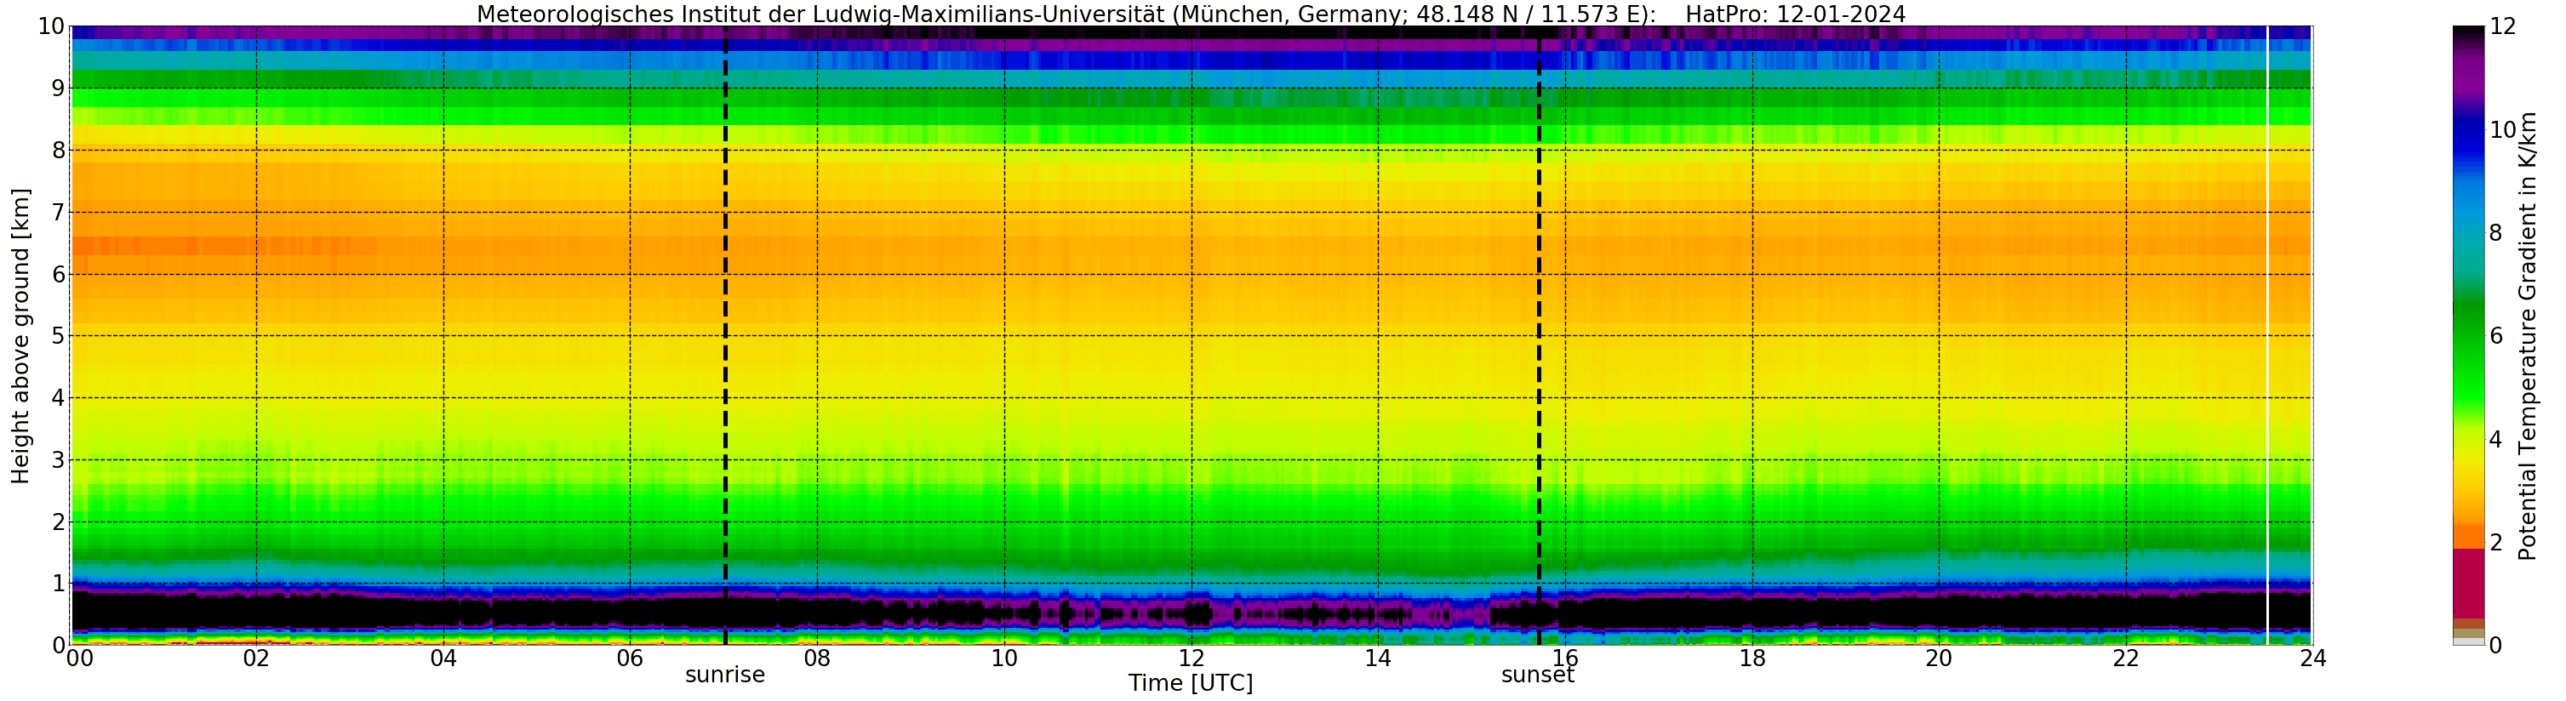Pick the crimson band of the colorbar
Viewport: 2566px width, 701px height.
[x=2467, y=584]
